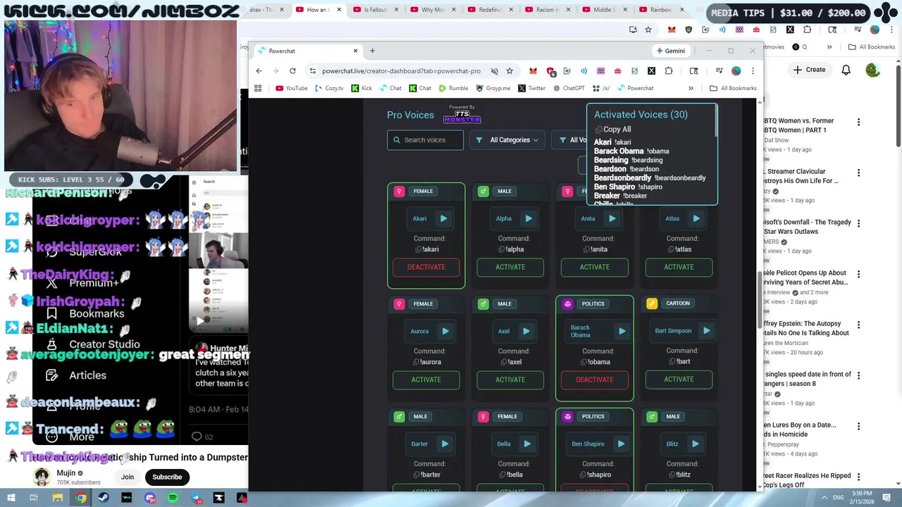Open options for Clavicular video
The width and height of the screenshot is (902, 507).
point(858,173)
